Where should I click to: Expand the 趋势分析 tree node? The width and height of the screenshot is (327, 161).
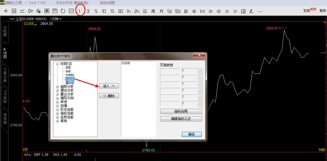58,87
